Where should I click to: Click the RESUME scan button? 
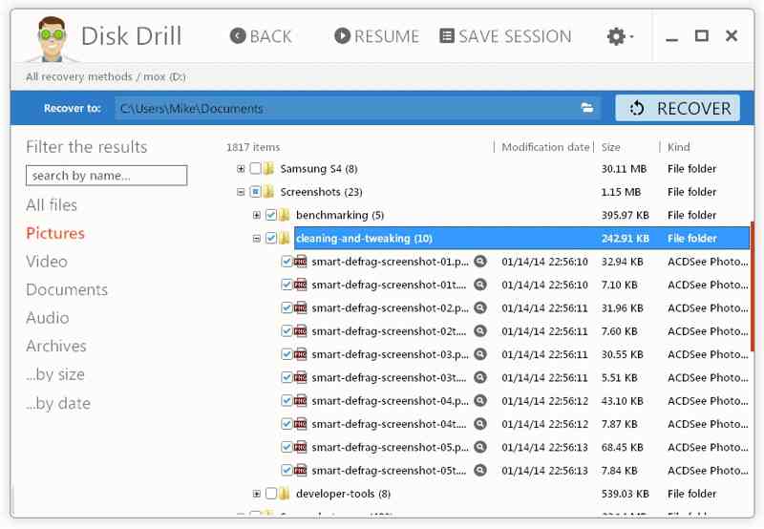click(x=376, y=36)
